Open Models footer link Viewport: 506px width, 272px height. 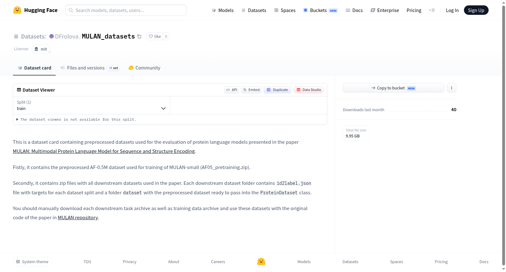304,262
